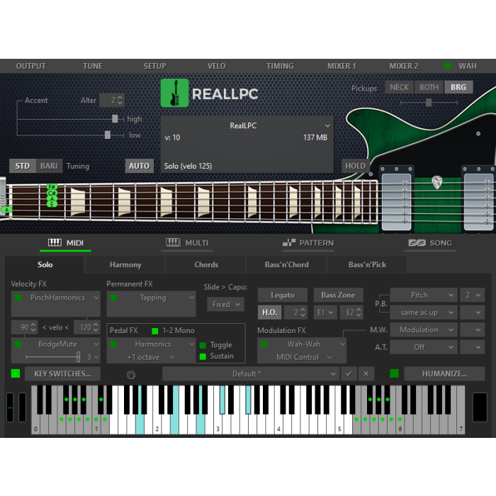Open the KEY SWITCHES settings
Screen dimensions: 496x496
[x=62, y=373]
